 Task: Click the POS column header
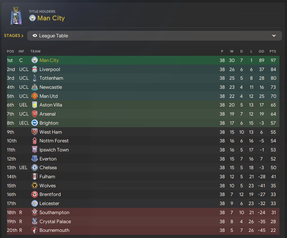[x=10, y=51]
